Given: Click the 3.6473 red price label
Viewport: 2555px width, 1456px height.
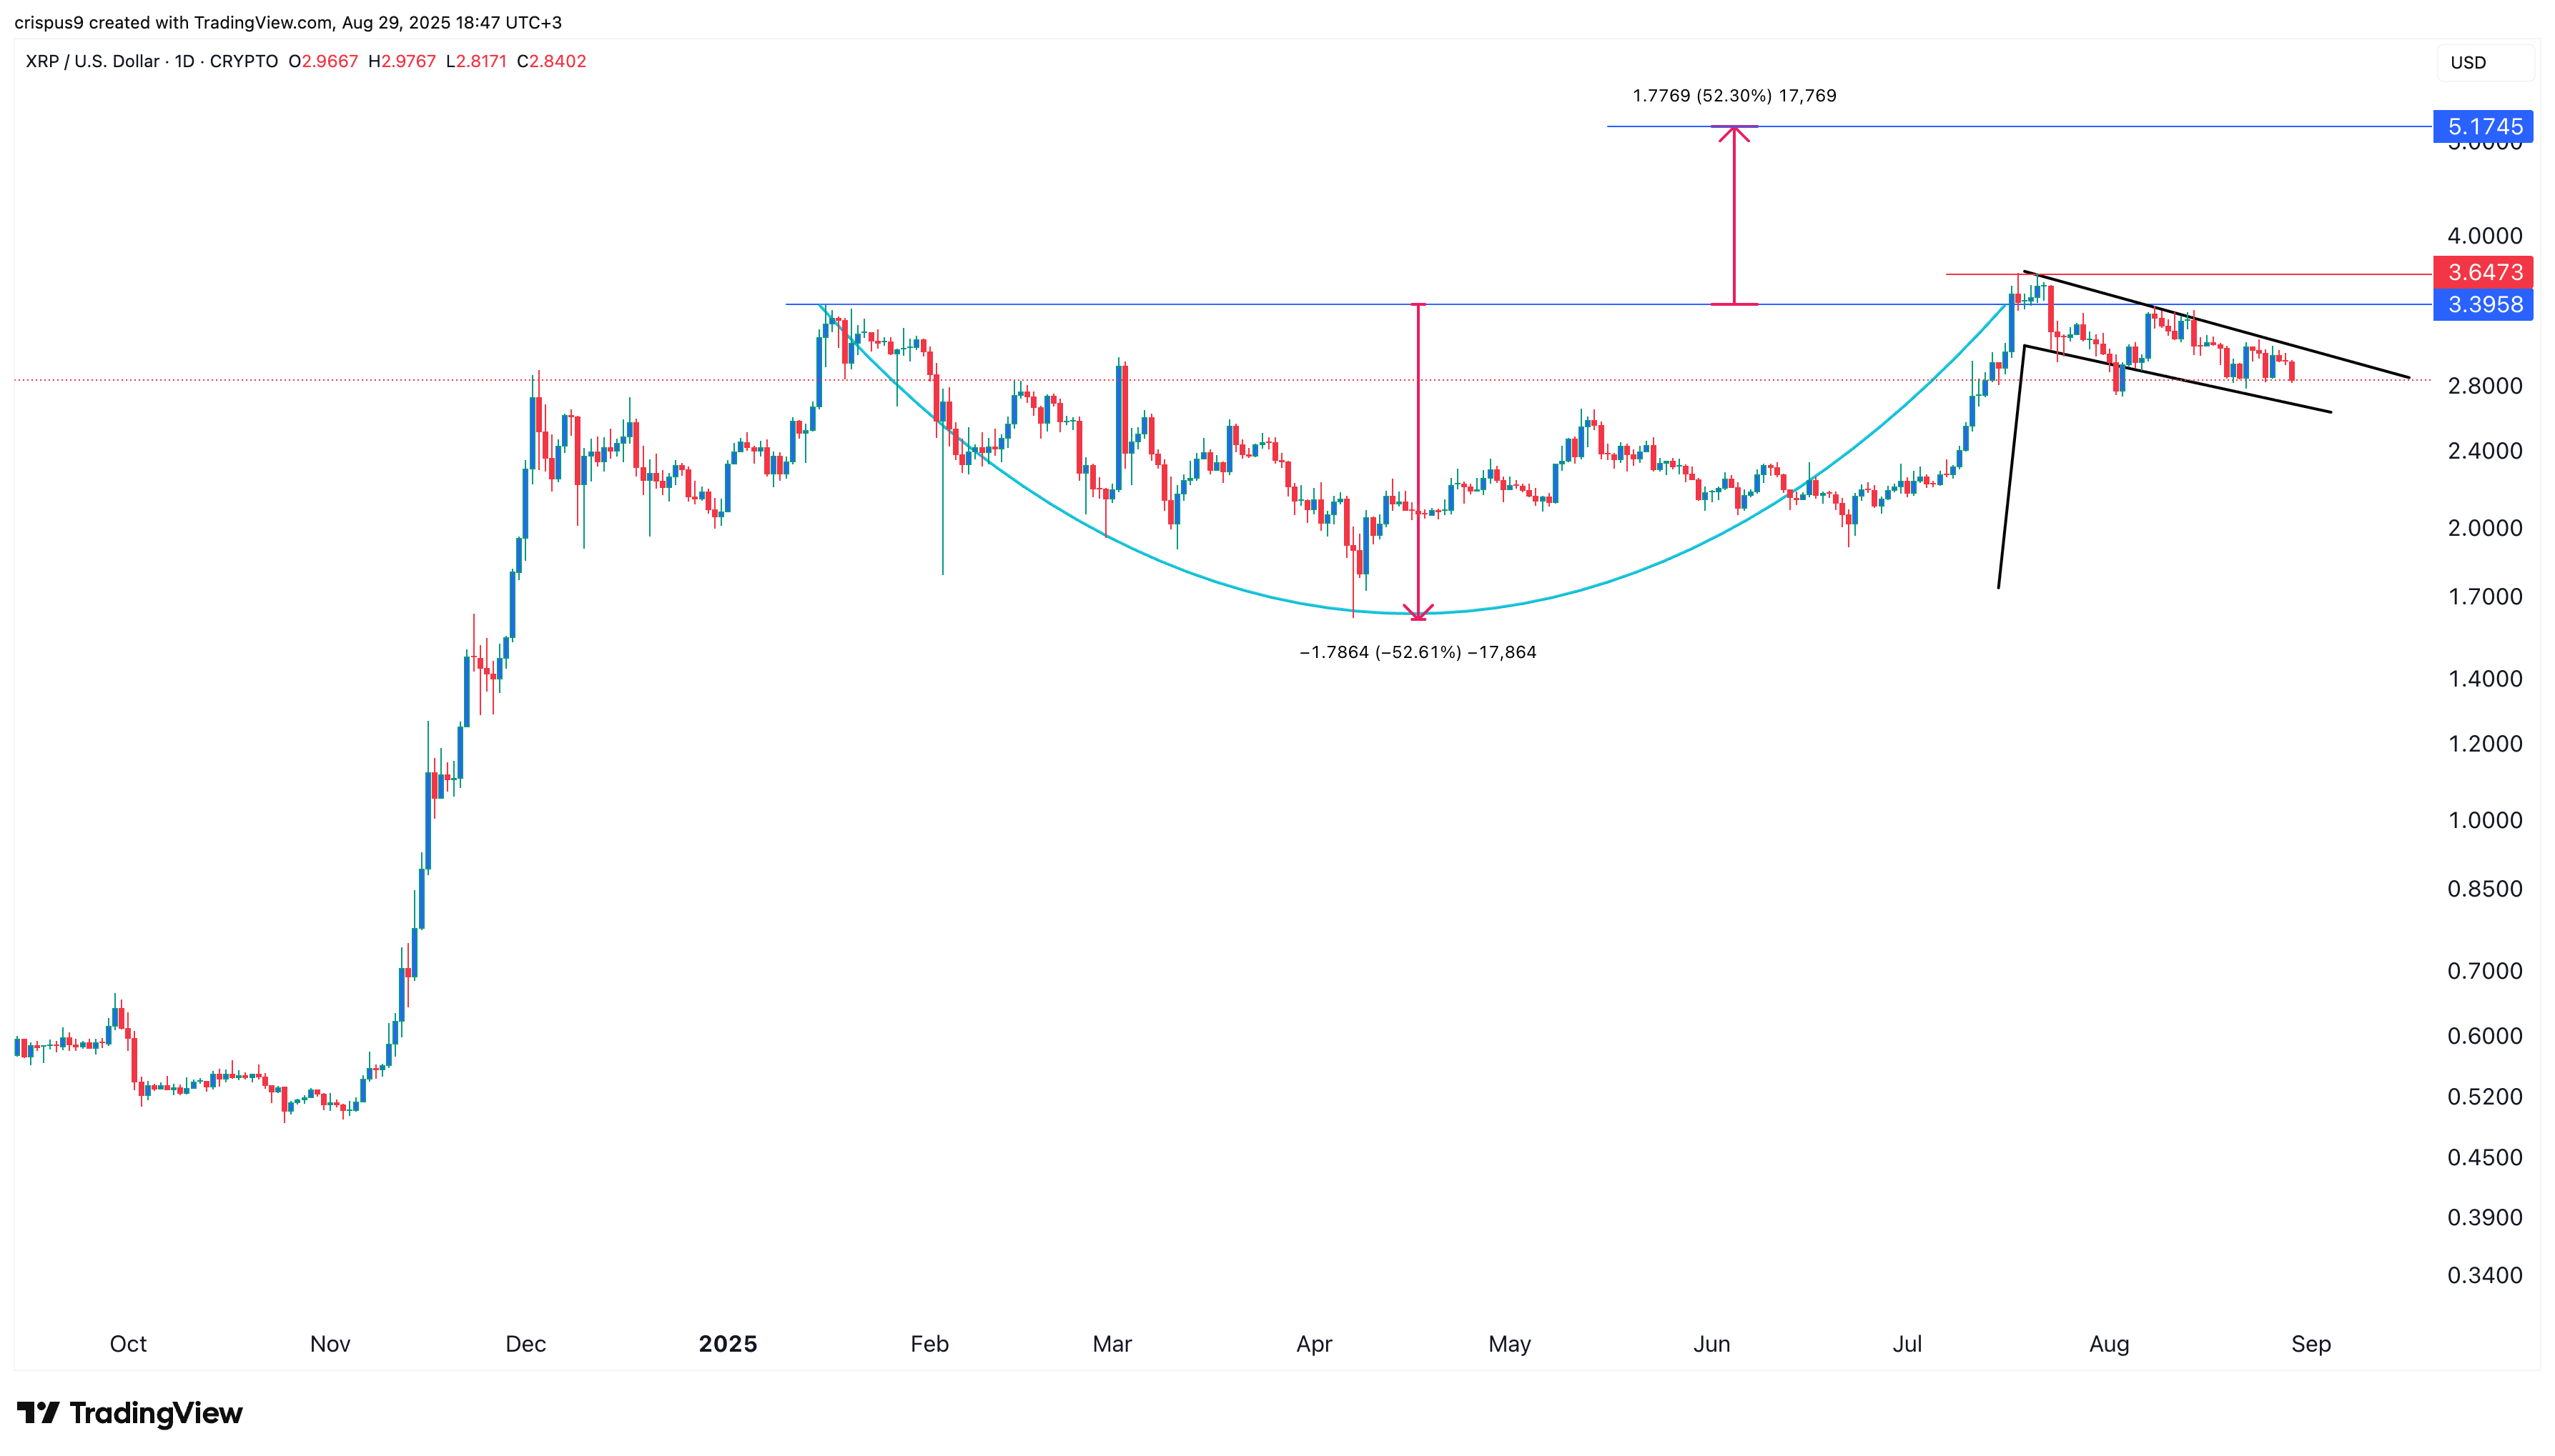Looking at the screenshot, I should 2483,272.
